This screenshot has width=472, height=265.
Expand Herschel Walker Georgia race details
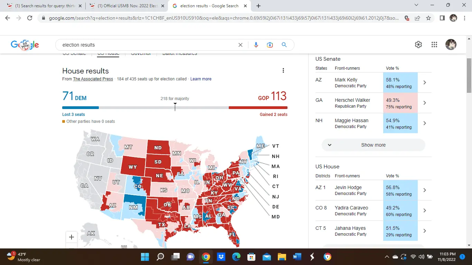point(425,103)
